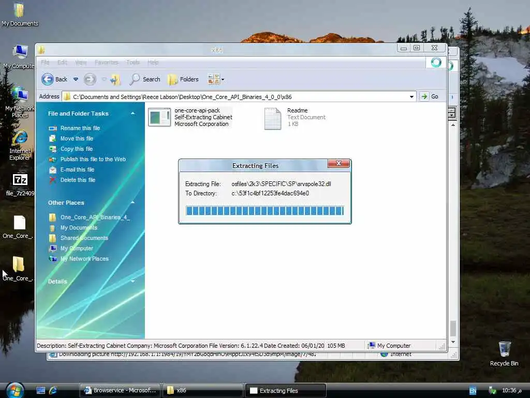Open My Documents in Other Places
The height and width of the screenshot is (398, 530).
79,228
